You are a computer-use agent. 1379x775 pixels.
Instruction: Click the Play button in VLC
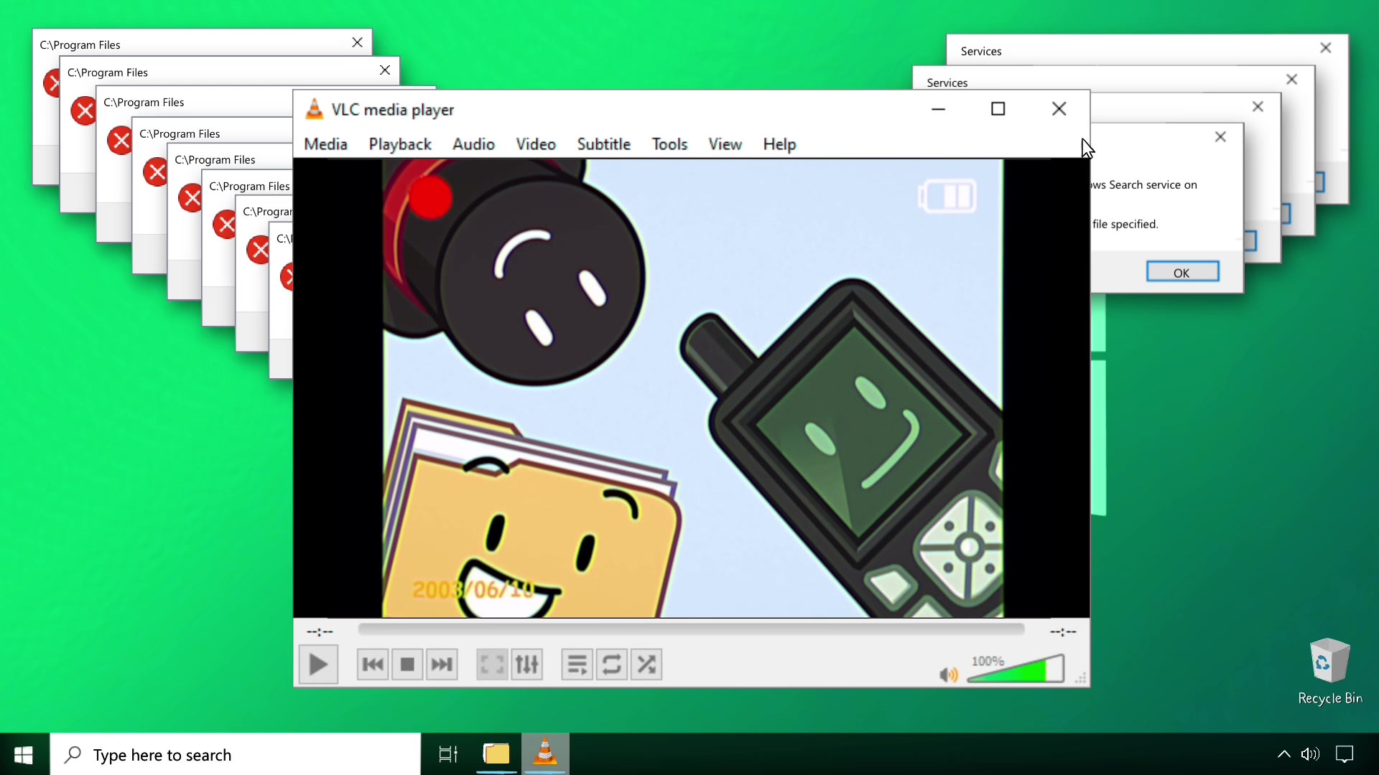[318, 664]
